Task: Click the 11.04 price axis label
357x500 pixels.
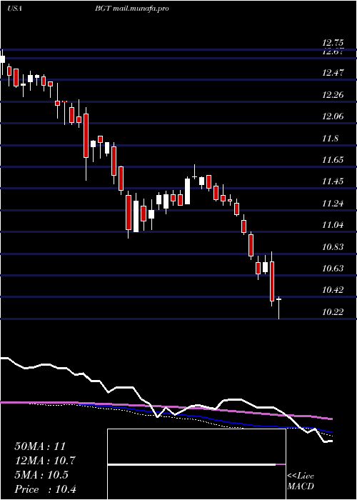Action: point(333,225)
